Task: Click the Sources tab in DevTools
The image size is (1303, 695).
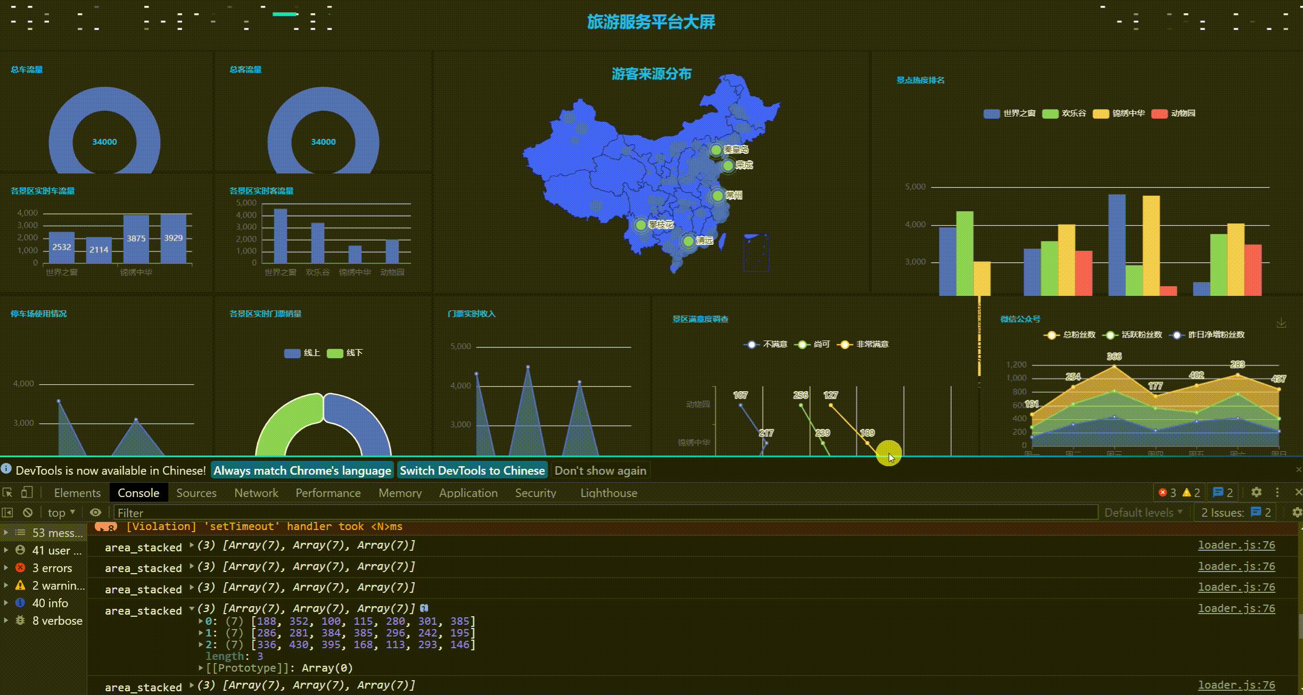Action: pyautogui.click(x=196, y=493)
